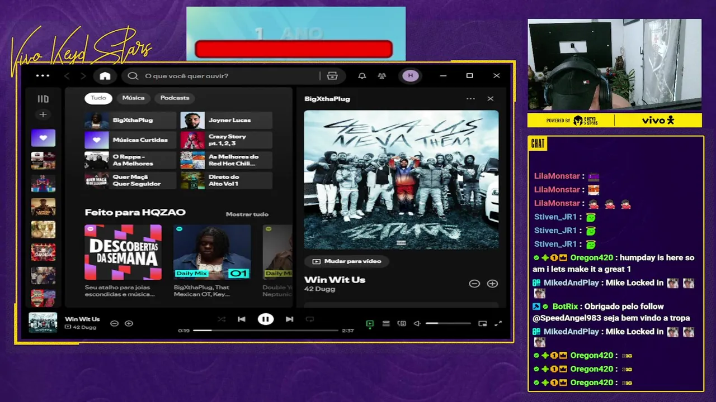This screenshot has width=716, height=402.
Task: Select the Música filter chip
Action: pos(133,98)
